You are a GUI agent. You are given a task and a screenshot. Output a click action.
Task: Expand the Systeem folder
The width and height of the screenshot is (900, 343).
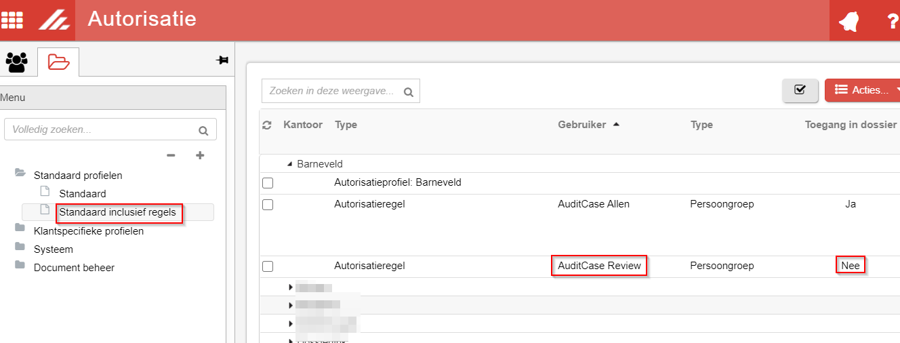coord(20,248)
